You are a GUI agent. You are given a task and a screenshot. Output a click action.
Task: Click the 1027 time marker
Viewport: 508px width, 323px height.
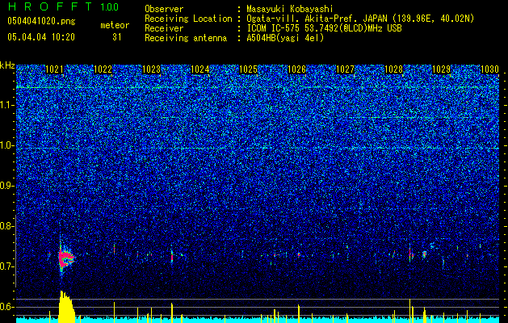click(346, 69)
